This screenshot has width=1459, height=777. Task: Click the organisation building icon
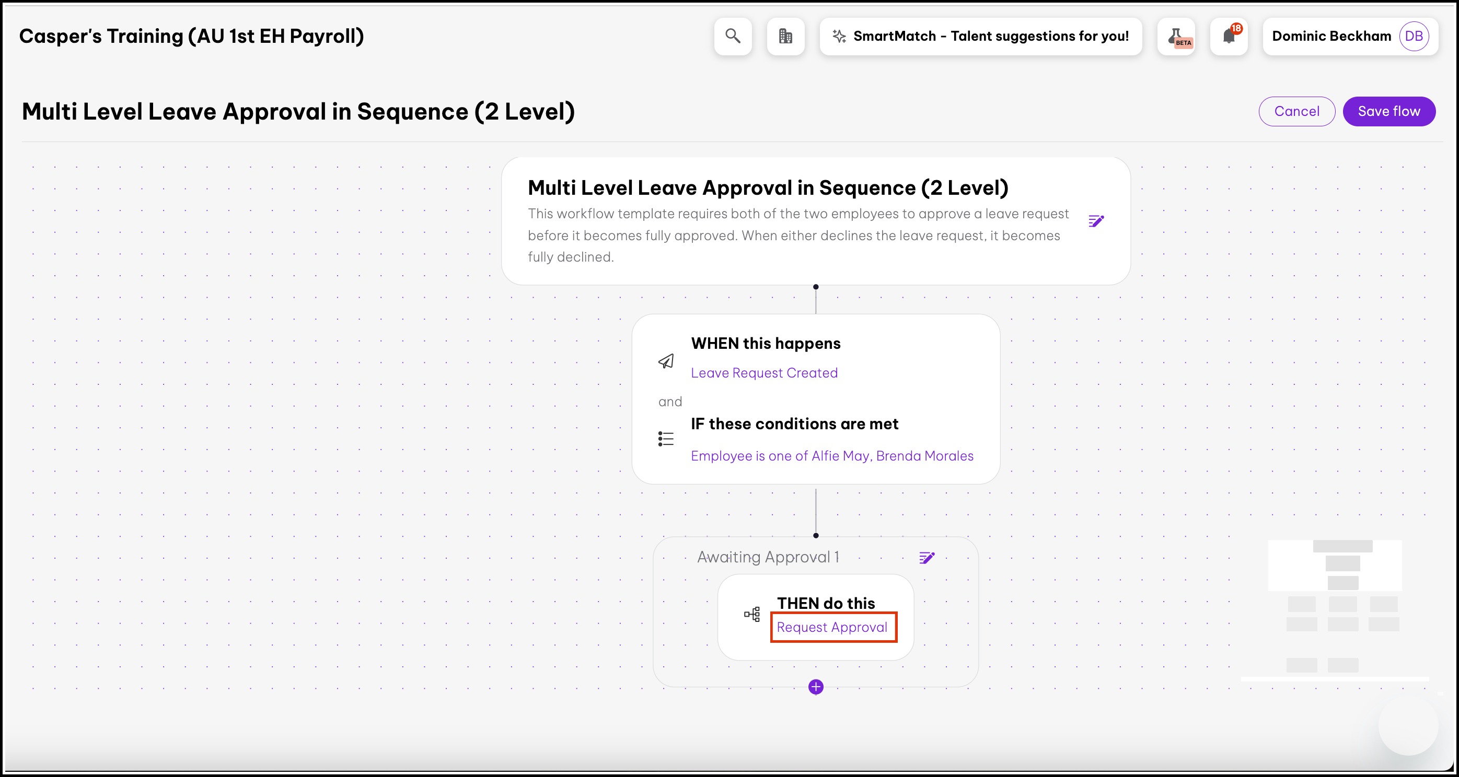[785, 36]
